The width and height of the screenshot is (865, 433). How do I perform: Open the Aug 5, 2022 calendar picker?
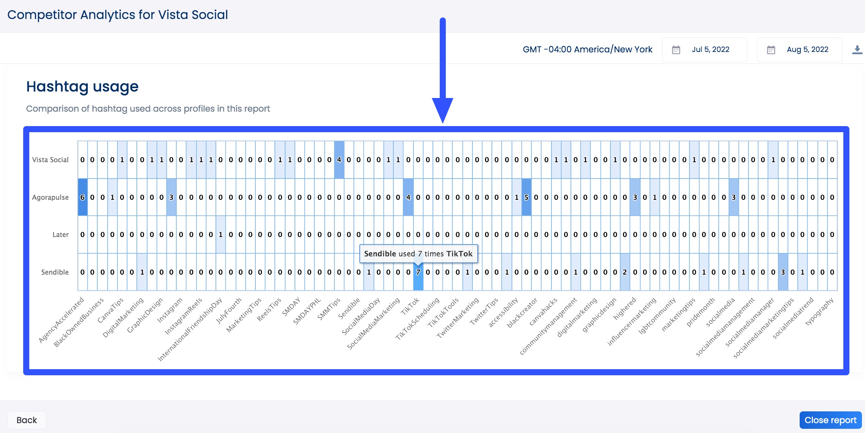pos(772,49)
